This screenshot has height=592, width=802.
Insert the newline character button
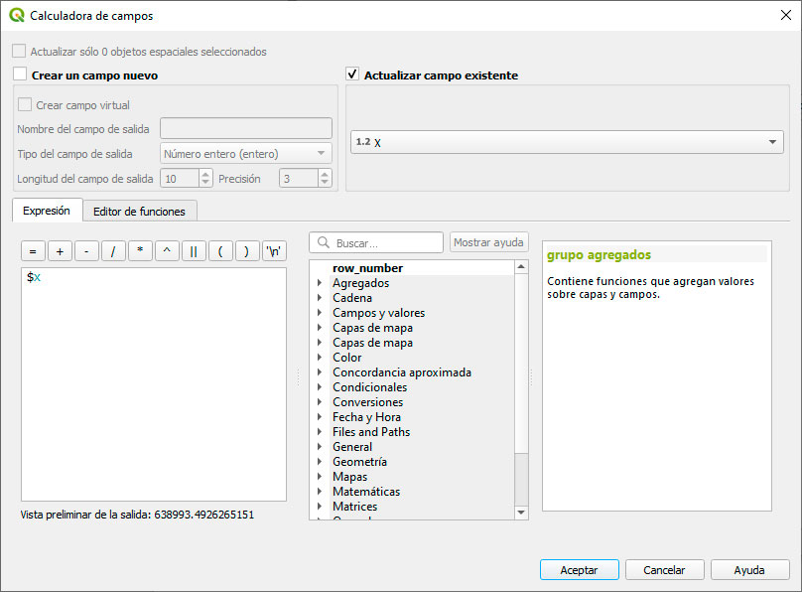tap(274, 251)
